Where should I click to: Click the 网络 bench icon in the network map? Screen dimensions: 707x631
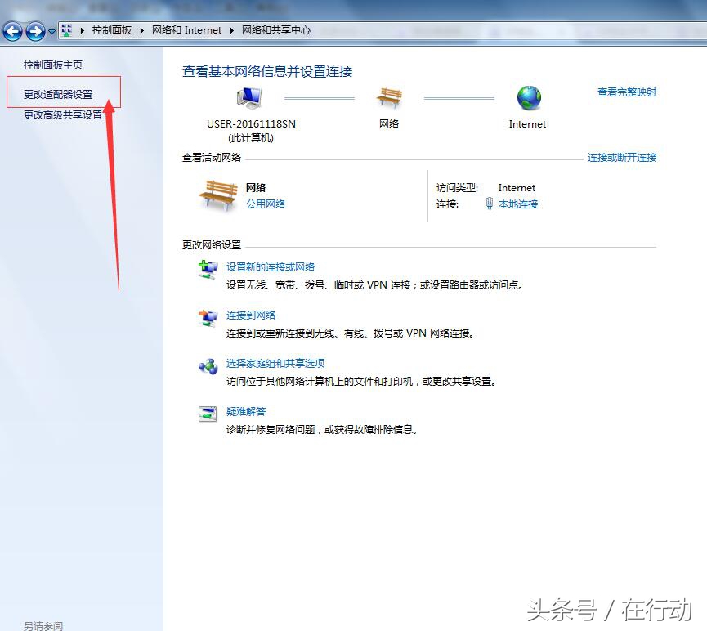(x=390, y=96)
